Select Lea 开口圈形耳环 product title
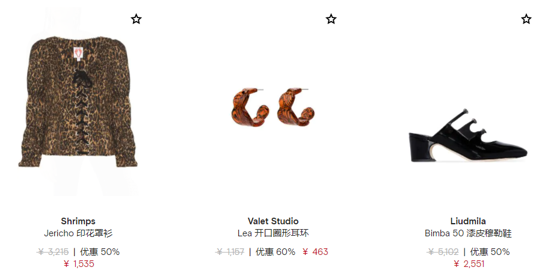This screenshot has width=542, height=279. tap(273, 233)
